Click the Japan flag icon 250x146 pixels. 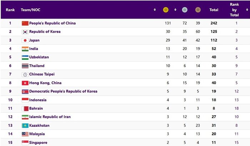tap(25, 40)
